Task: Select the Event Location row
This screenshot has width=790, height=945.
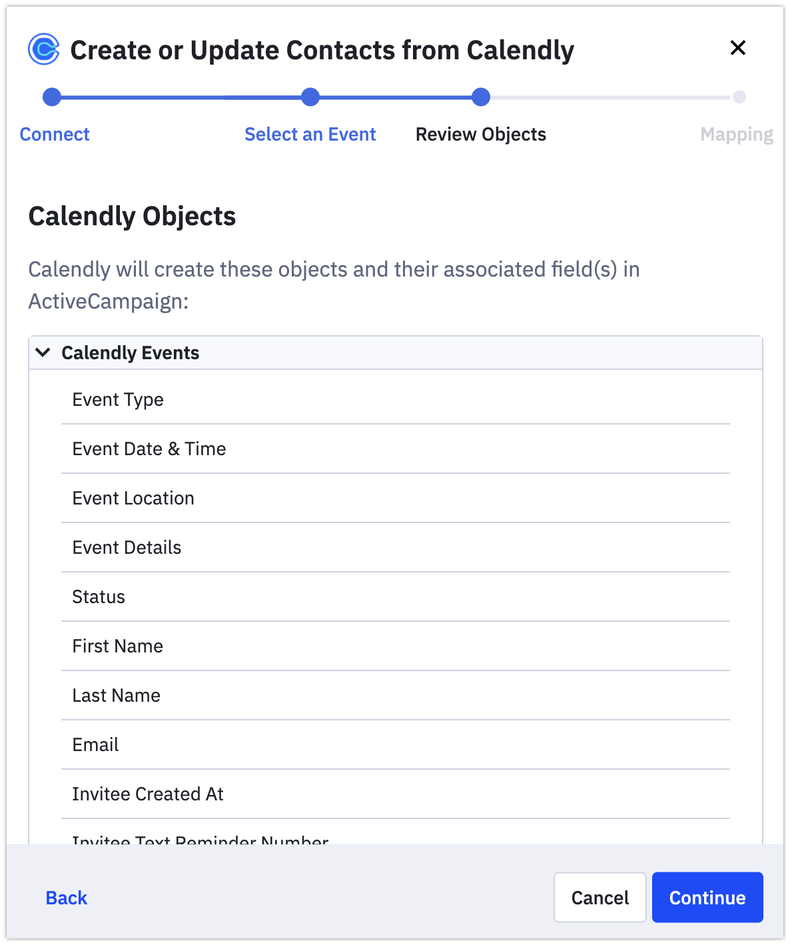Action: [x=396, y=498]
